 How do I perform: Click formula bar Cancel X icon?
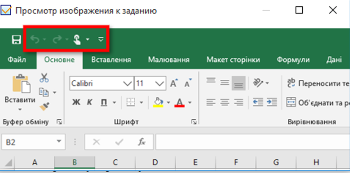96,142
